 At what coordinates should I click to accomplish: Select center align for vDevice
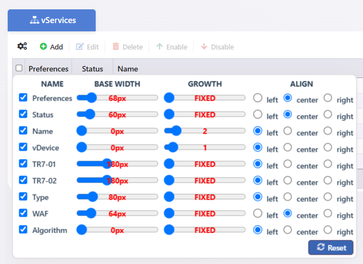point(288,147)
